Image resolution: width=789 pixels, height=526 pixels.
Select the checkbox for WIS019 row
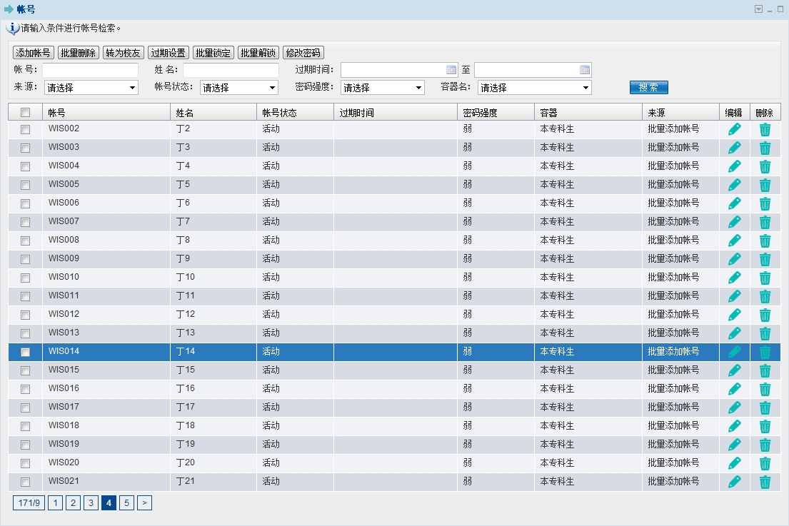(25, 445)
